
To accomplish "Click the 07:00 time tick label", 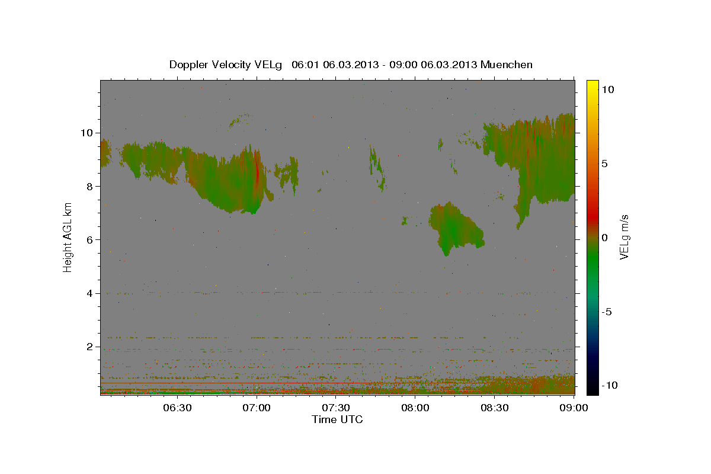I will tap(257, 408).
